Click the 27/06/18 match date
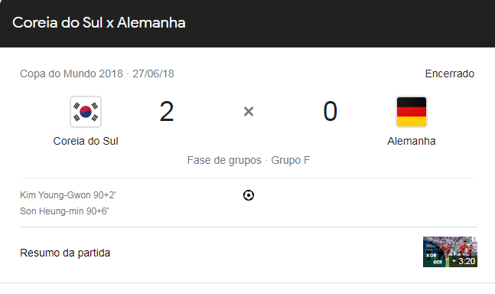Screen dimensions: 495x294 (153, 74)
